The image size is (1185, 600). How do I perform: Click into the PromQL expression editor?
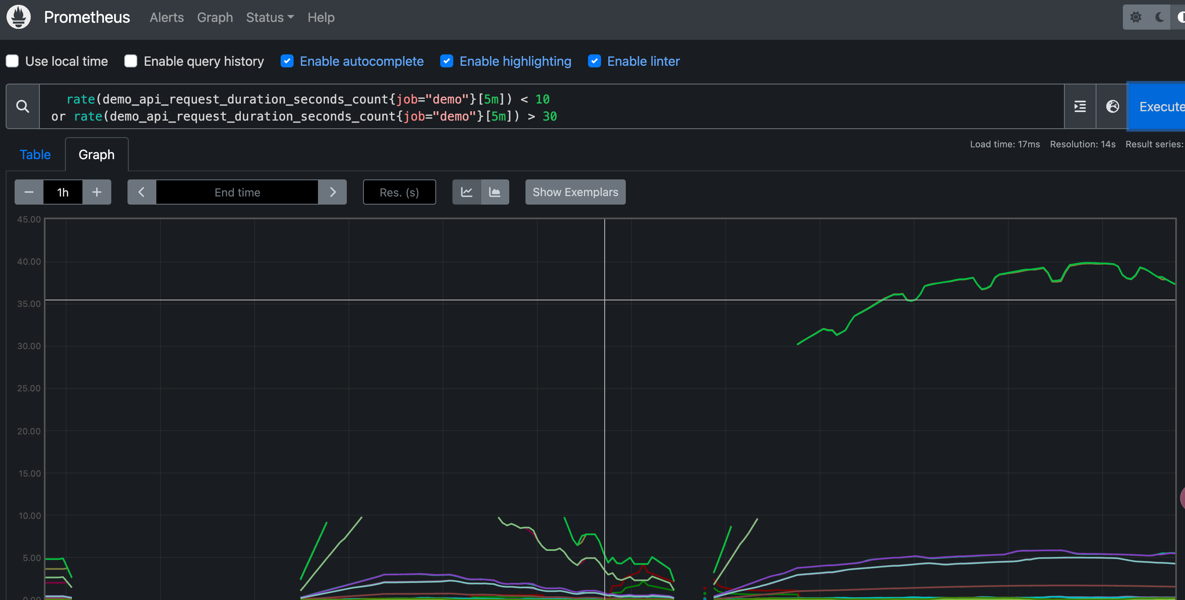point(552,107)
